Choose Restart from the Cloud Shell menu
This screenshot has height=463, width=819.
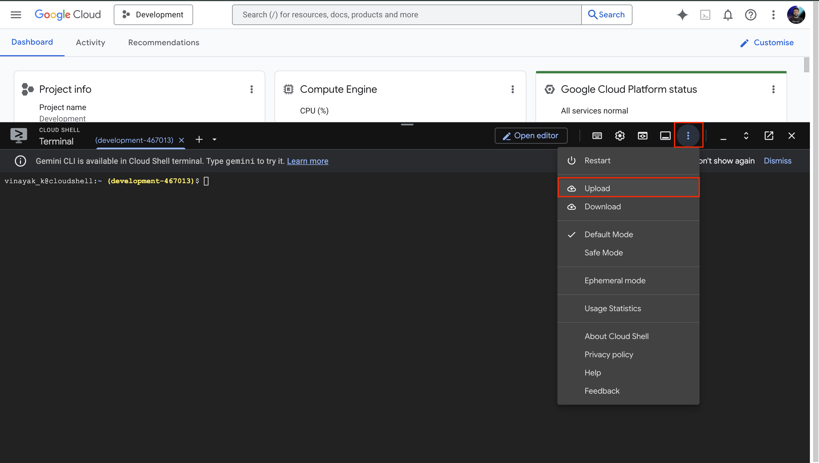pos(628,161)
